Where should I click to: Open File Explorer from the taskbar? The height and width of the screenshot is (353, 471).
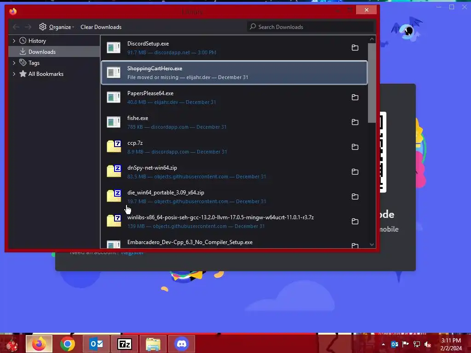pyautogui.click(x=153, y=344)
